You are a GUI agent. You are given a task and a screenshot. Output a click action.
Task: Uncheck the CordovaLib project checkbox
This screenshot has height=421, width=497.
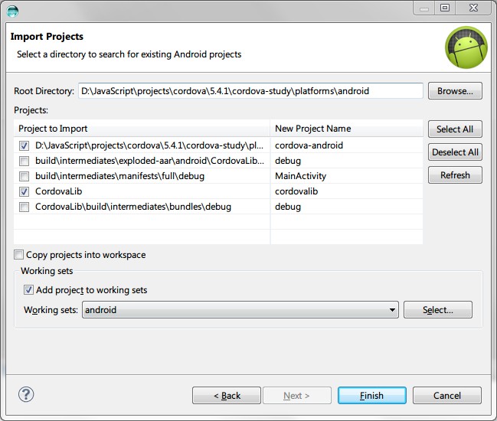[24, 191]
